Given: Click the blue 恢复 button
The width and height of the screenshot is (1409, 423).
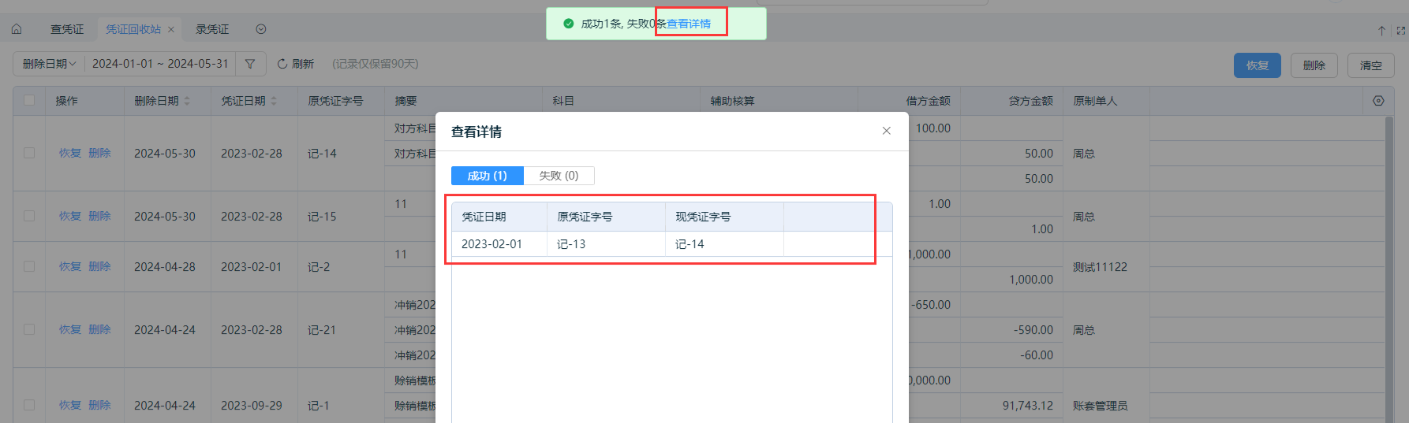Looking at the screenshot, I should pos(1258,65).
